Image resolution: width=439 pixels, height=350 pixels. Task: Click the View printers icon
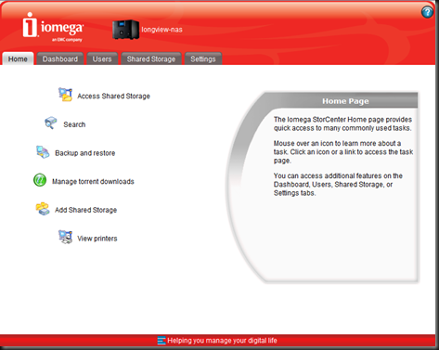66,238
